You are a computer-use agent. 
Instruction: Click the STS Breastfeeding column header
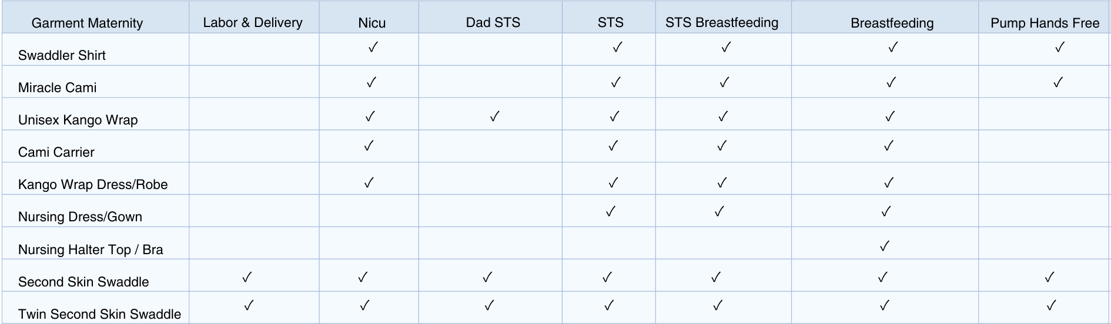coord(722,22)
